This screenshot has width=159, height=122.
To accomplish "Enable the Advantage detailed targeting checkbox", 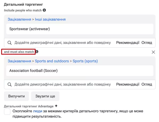I will 7,112.
